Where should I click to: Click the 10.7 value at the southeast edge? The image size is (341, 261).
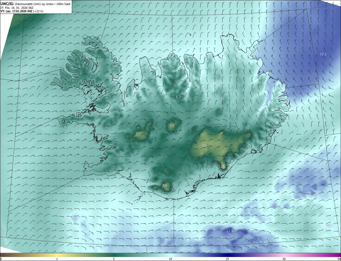click(x=329, y=225)
